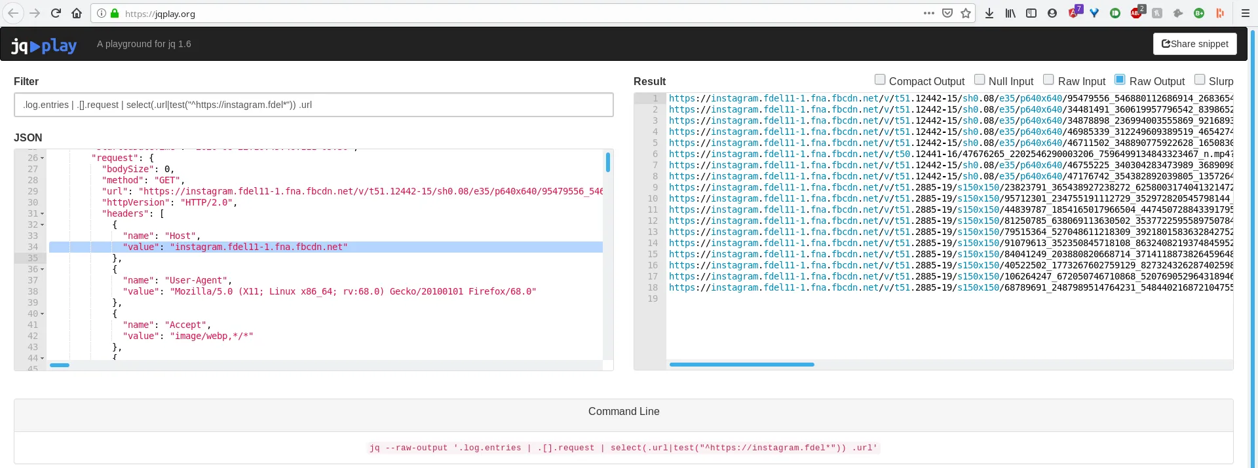Click the Command Line heading
The height and width of the screenshot is (468, 1258).
coord(624,412)
